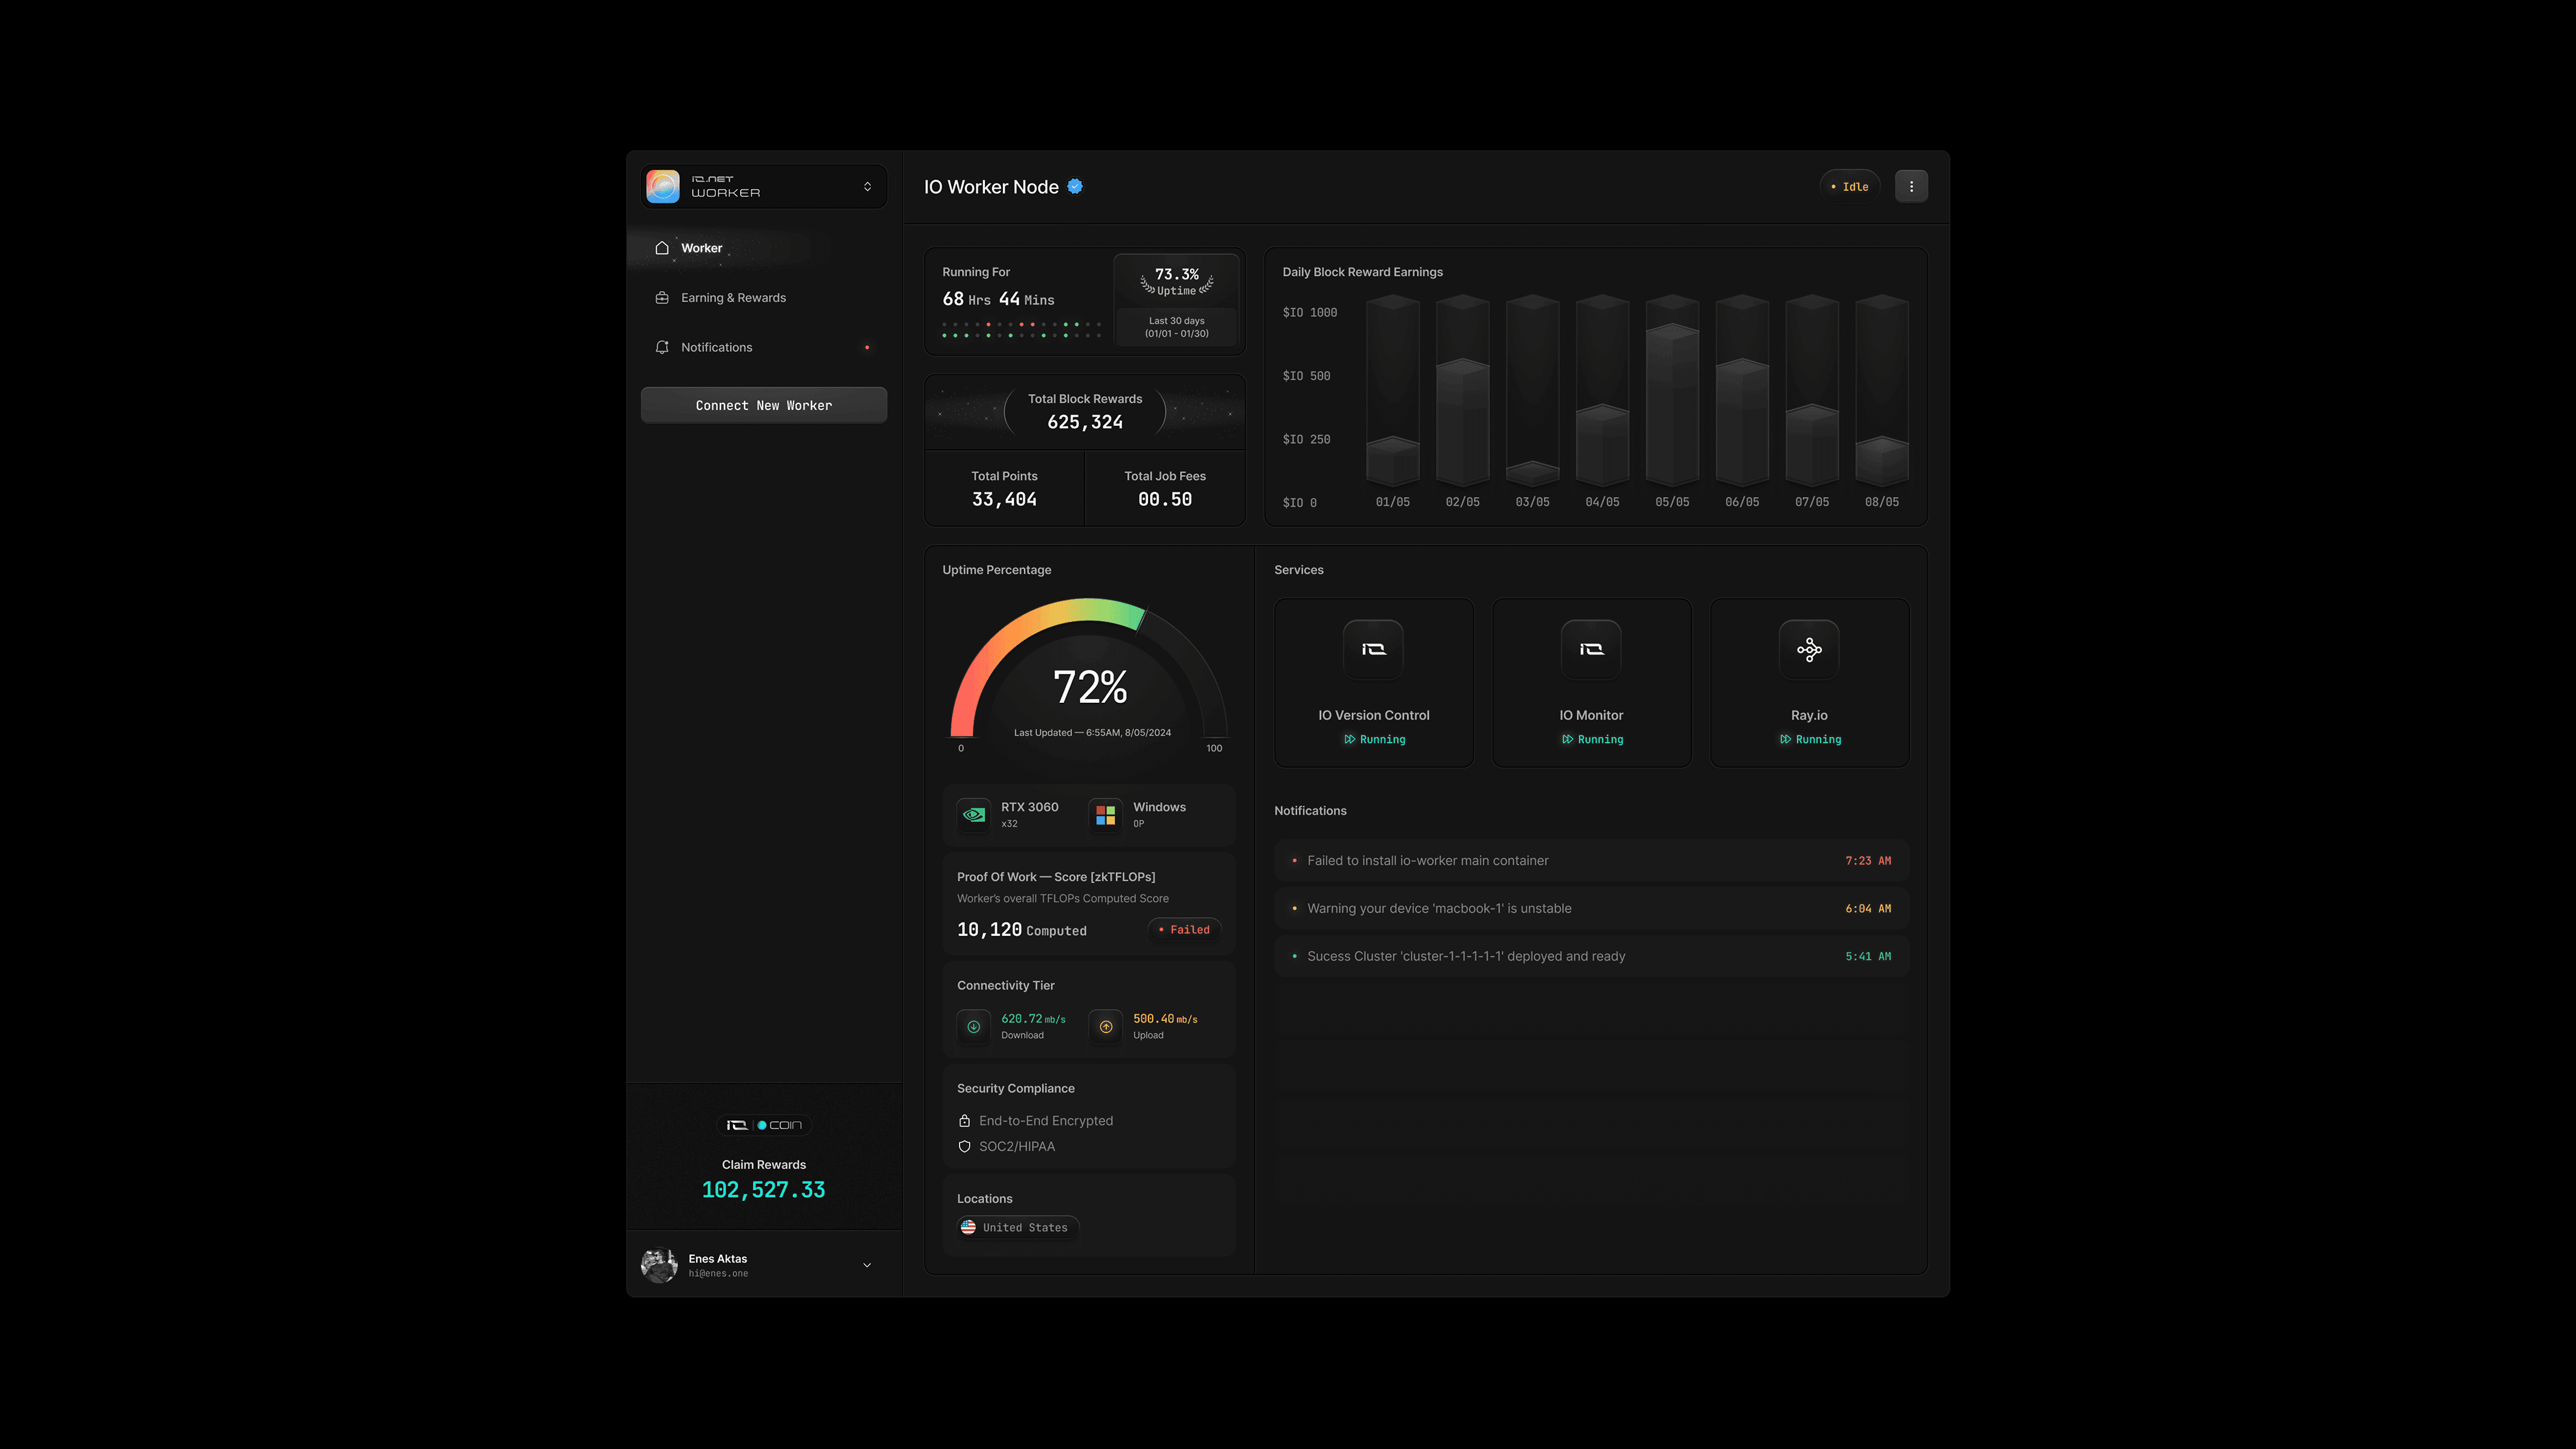
Task: Open the cluster deployed and ready notification
Action: tap(1591, 957)
